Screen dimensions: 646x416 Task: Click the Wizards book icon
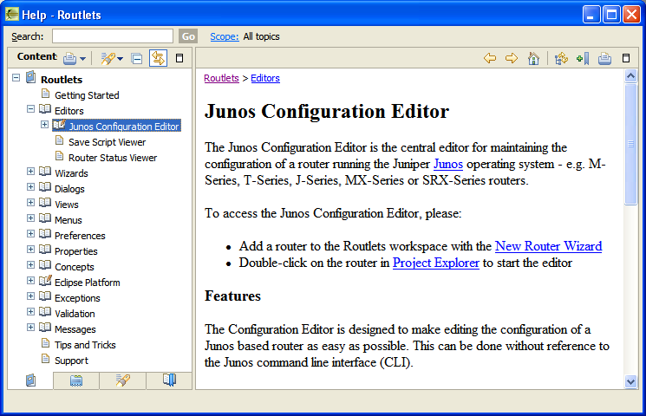pyautogui.click(x=45, y=172)
